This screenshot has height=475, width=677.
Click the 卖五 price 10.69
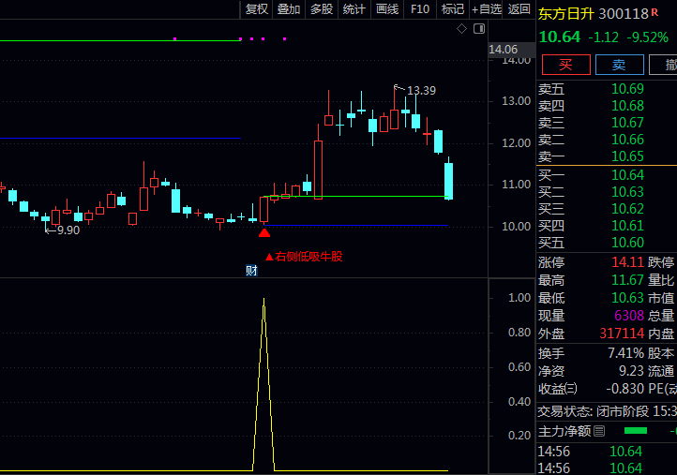(x=627, y=89)
